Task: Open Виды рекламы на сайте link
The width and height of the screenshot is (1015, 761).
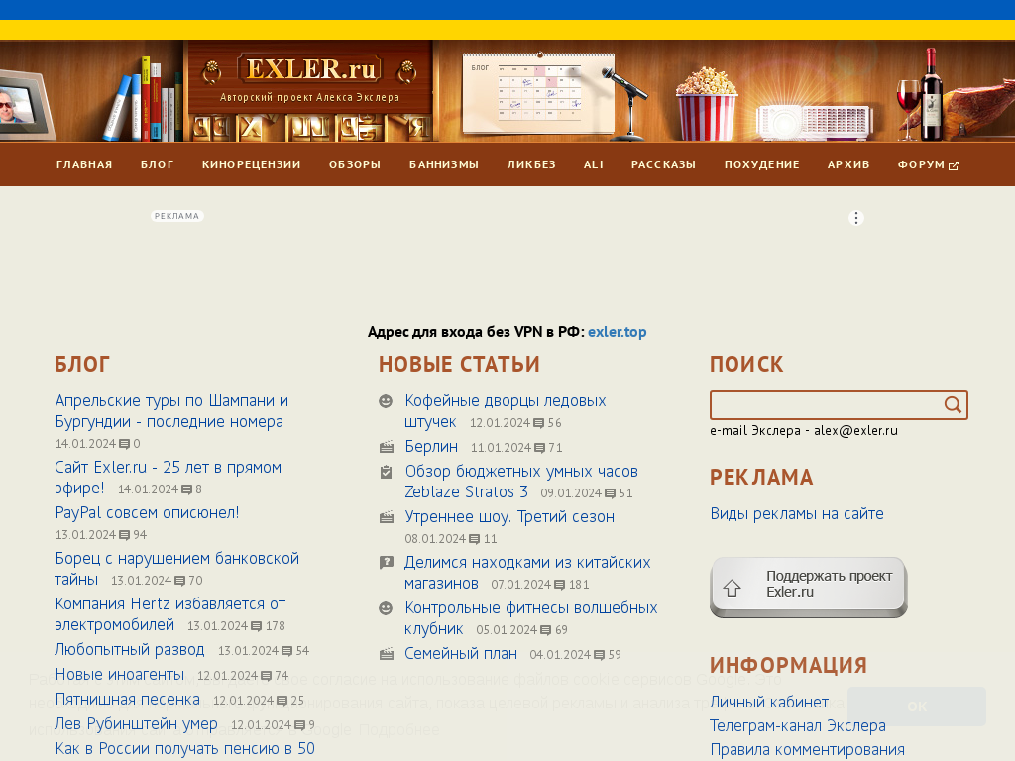Action: [x=797, y=514]
